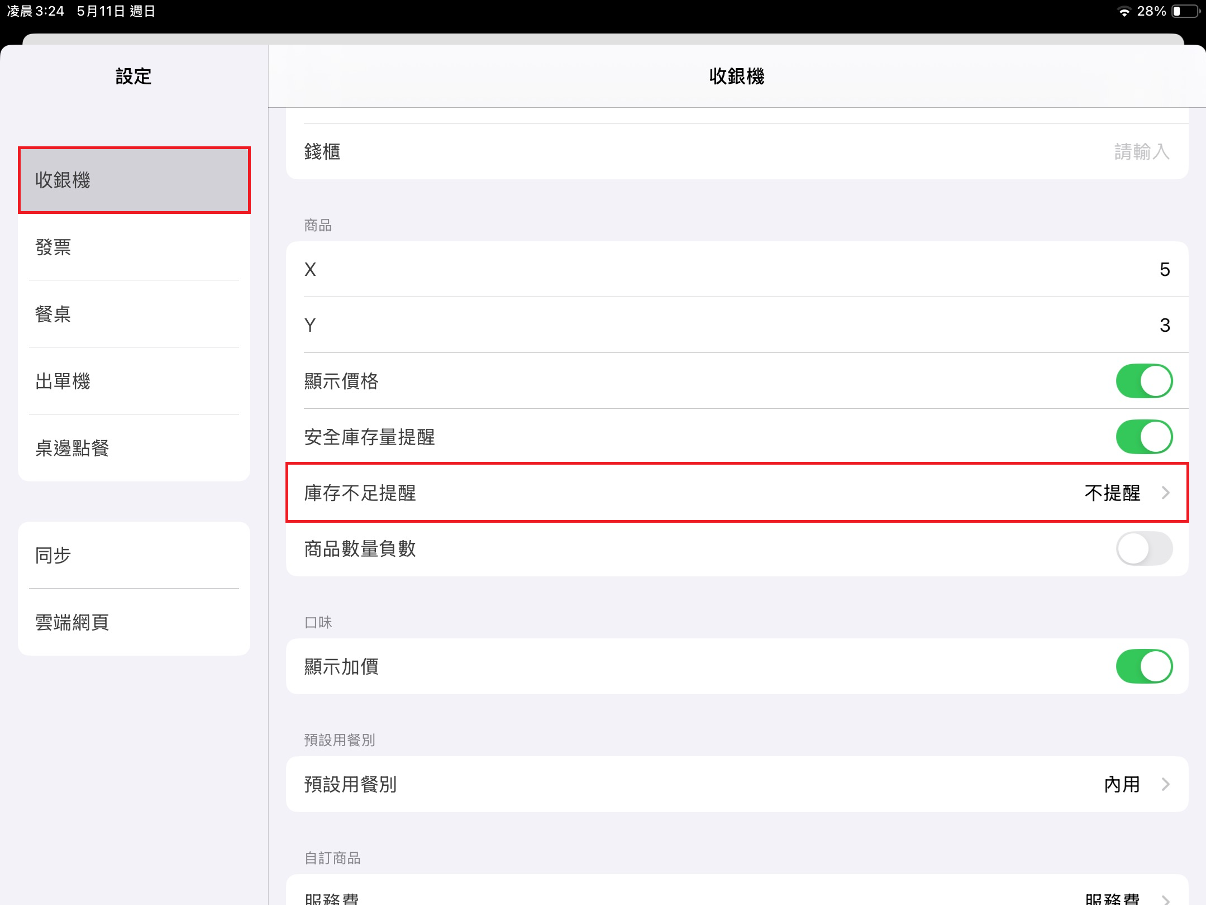Tap the 庫存不足提醒 chevron arrow
This screenshot has height=907, width=1206.
[1165, 493]
